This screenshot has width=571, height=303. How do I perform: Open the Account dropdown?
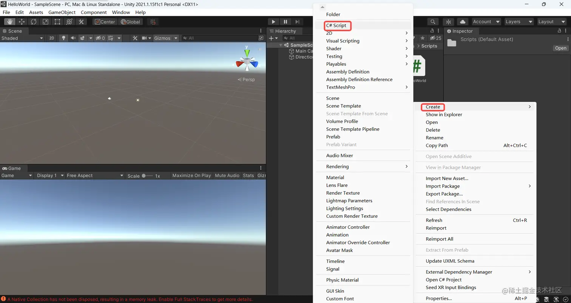click(x=486, y=22)
